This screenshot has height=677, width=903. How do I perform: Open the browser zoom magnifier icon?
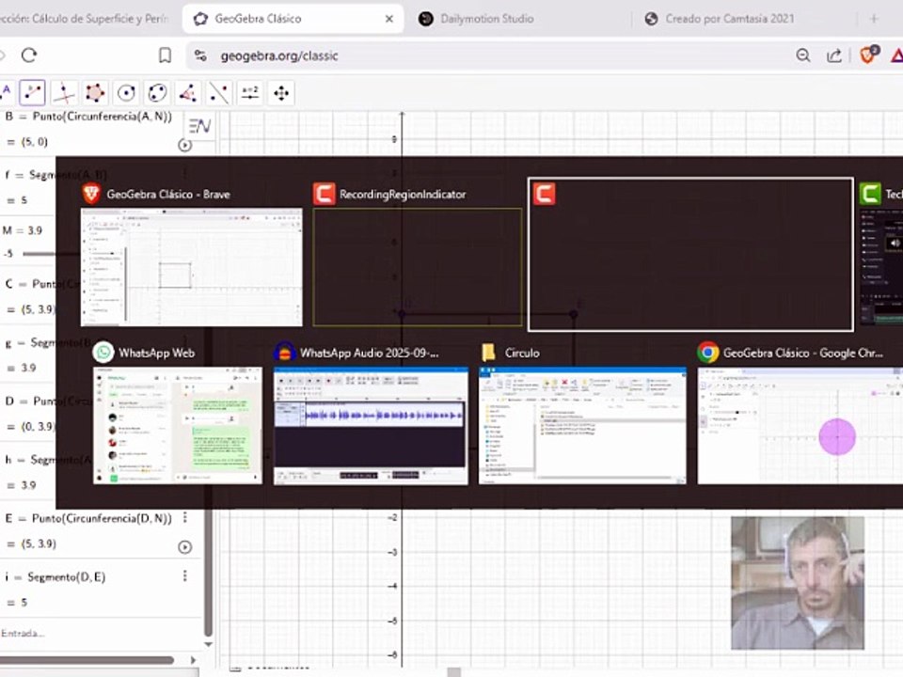click(x=802, y=55)
